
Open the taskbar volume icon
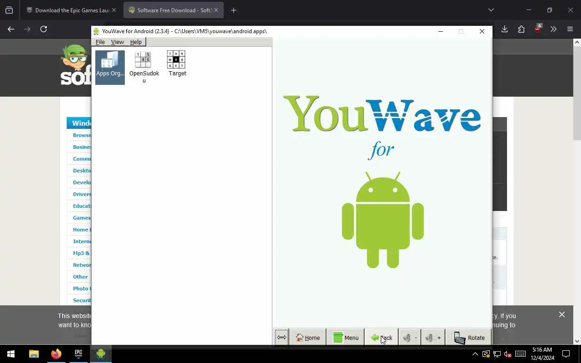(x=508, y=354)
